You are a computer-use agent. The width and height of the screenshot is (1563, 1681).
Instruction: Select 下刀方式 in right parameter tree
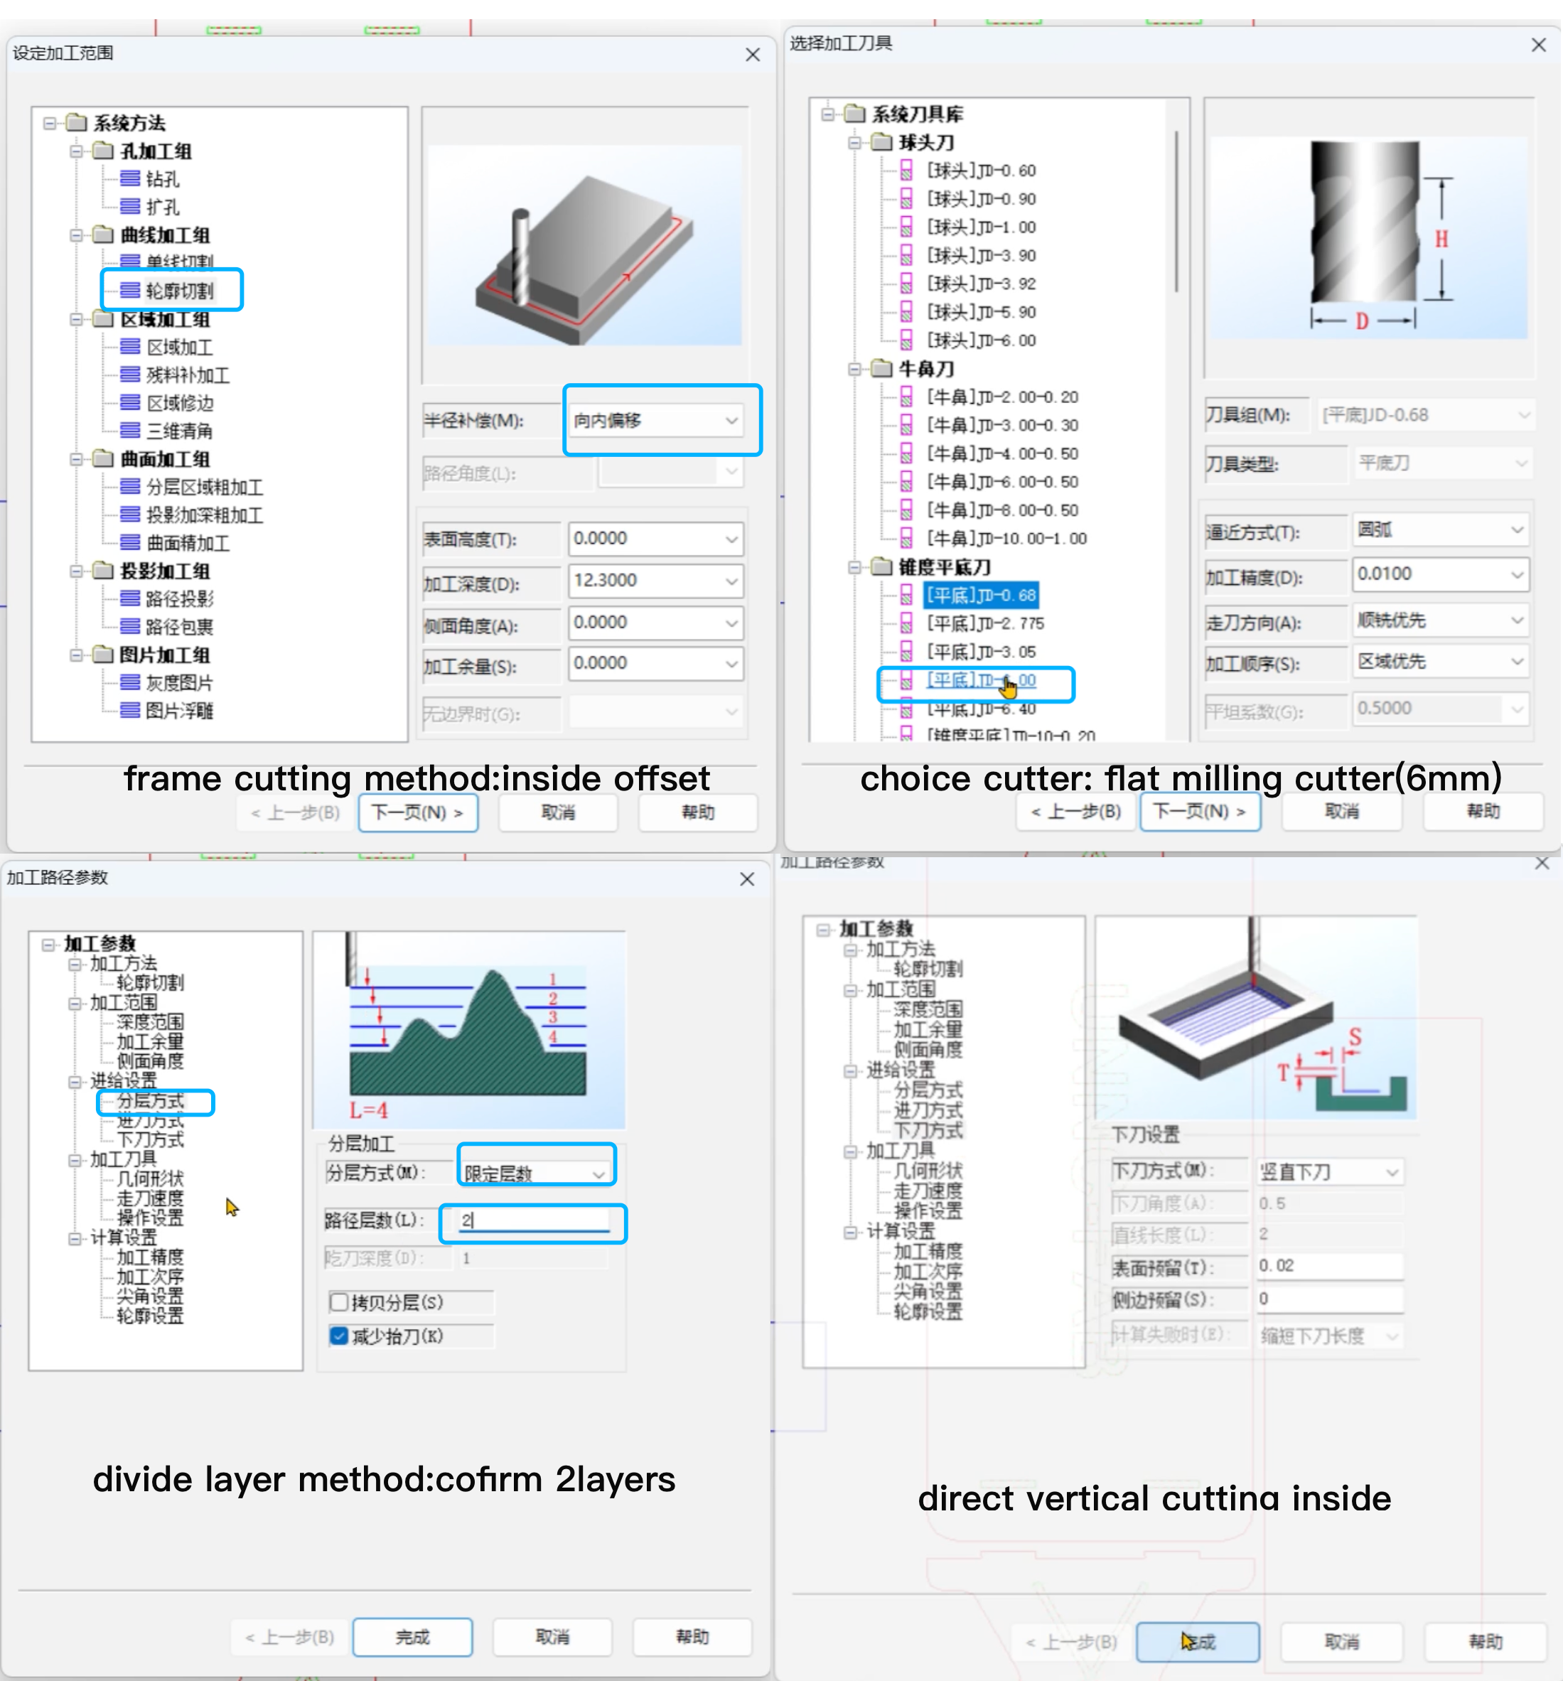coord(929,1131)
